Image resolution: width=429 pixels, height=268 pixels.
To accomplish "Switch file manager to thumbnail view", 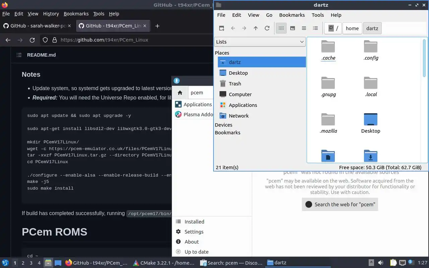I will click(x=293, y=28).
